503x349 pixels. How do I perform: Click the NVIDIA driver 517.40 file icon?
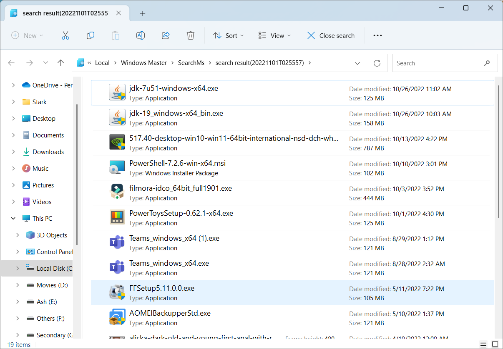(117, 143)
